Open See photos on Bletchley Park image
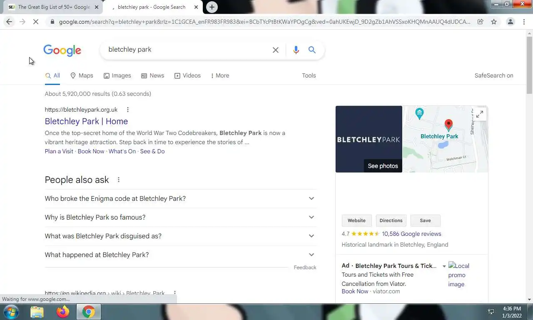Screen dimensions: 533x320 (383, 166)
